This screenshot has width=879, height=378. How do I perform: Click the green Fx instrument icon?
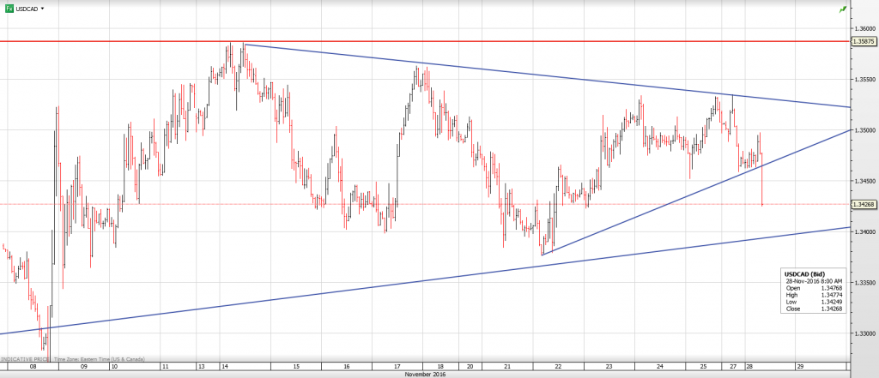point(9,9)
